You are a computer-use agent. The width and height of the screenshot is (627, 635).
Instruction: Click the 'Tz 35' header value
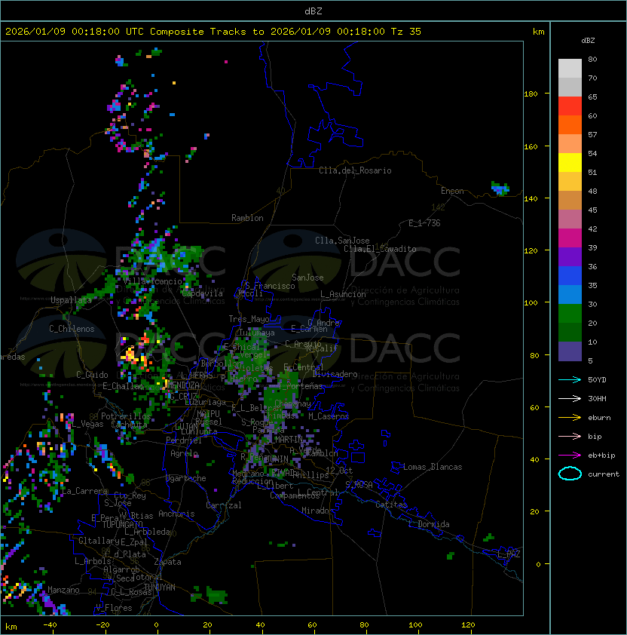[x=406, y=32]
